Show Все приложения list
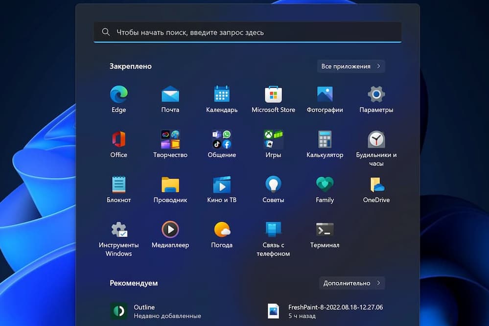Screen dimensions: 489x326 pyautogui.click(x=351, y=66)
